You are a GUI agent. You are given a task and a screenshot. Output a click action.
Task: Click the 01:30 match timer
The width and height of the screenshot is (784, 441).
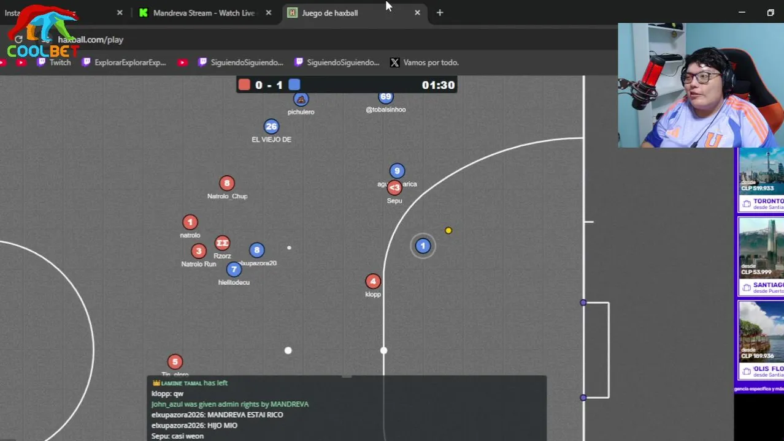tap(438, 85)
